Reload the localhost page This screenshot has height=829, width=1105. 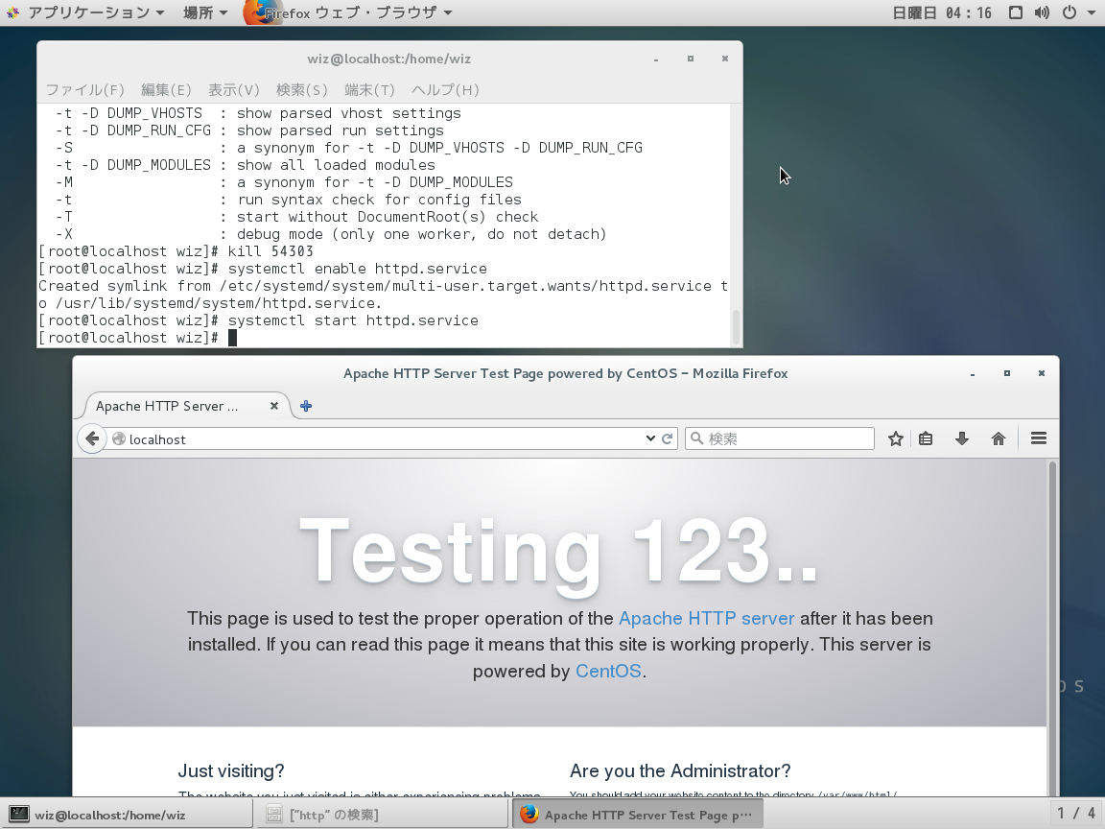668,438
